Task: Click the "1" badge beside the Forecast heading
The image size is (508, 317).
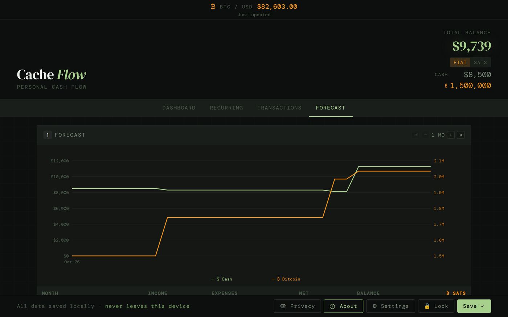Action: click(48, 135)
